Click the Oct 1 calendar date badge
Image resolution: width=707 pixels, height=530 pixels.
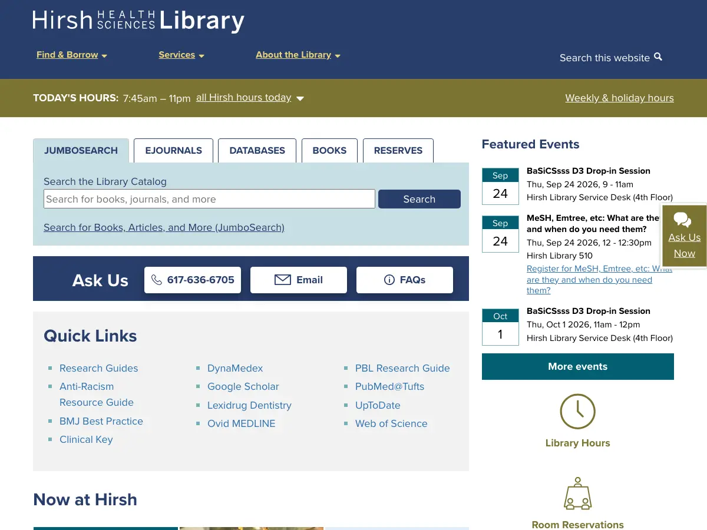tap(500, 327)
